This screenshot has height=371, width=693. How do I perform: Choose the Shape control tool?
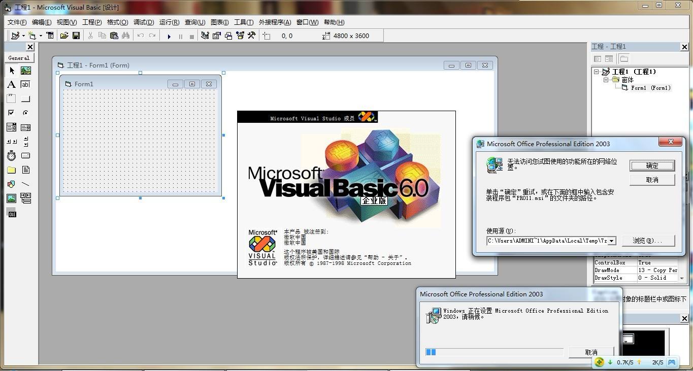pyautogui.click(x=11, y=184)
